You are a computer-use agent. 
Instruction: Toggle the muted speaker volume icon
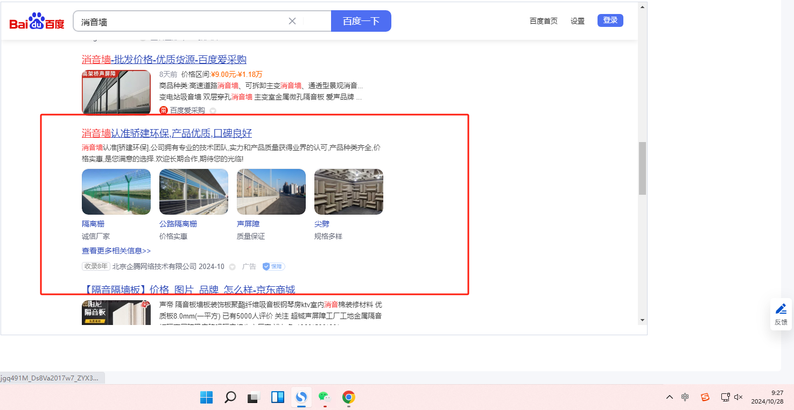pos(738,397)
